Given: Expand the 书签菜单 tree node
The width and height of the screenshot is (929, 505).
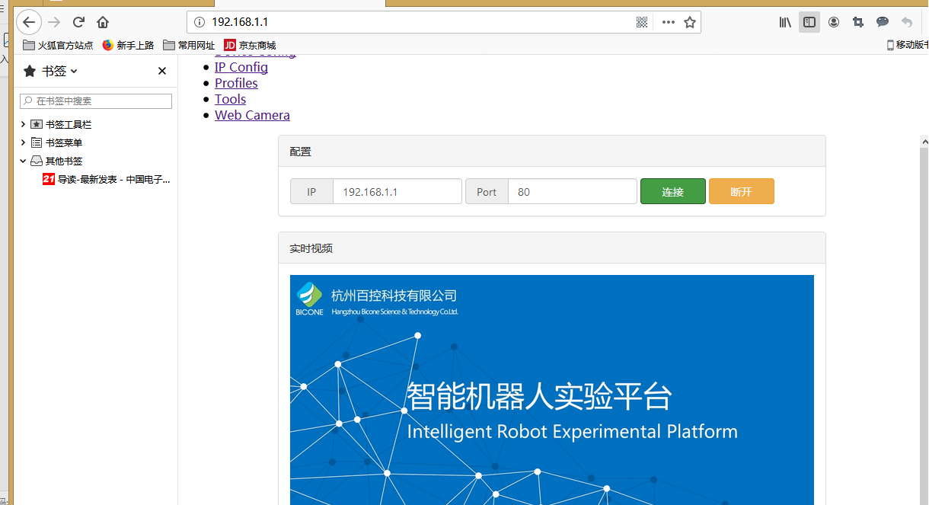Looking at the screenshot, I should coord(23,142).
